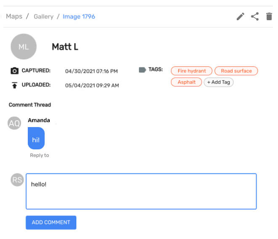The image size is (278, 239).
Task: Click Amanda's AQ avatar
Action: (x=14, y=123)
